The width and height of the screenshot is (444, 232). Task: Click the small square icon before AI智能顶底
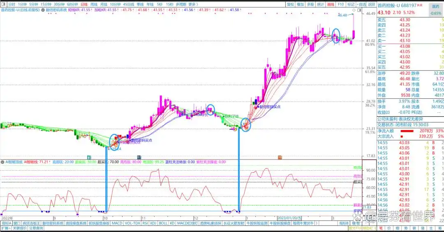tap(2, 162)
